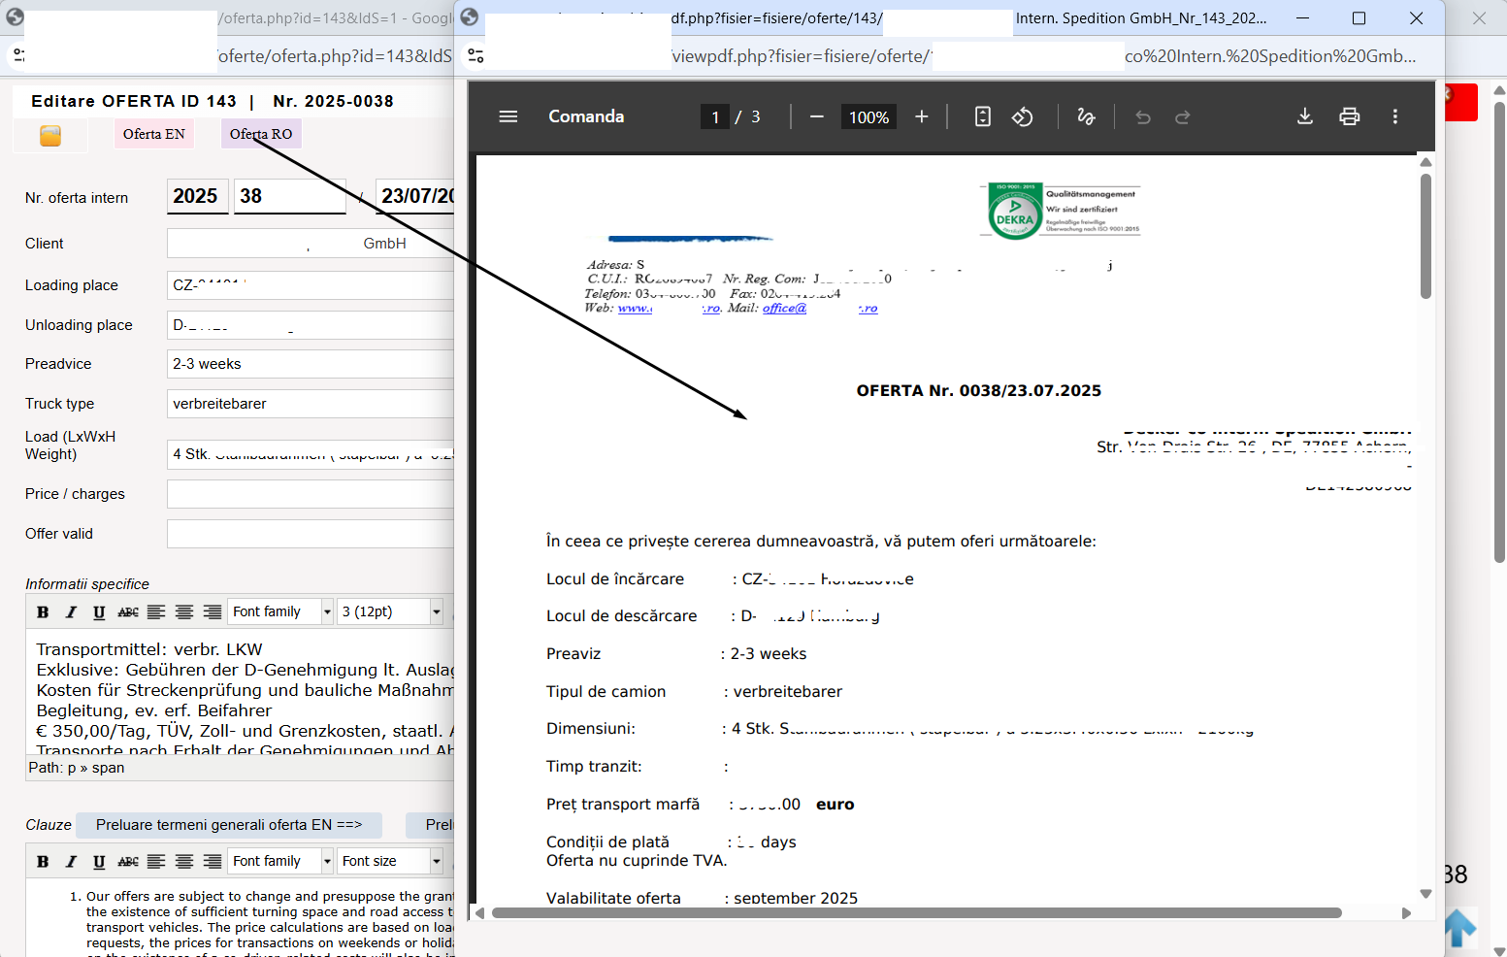
Task: Download the PDF document
Action: click(1305, 116)
